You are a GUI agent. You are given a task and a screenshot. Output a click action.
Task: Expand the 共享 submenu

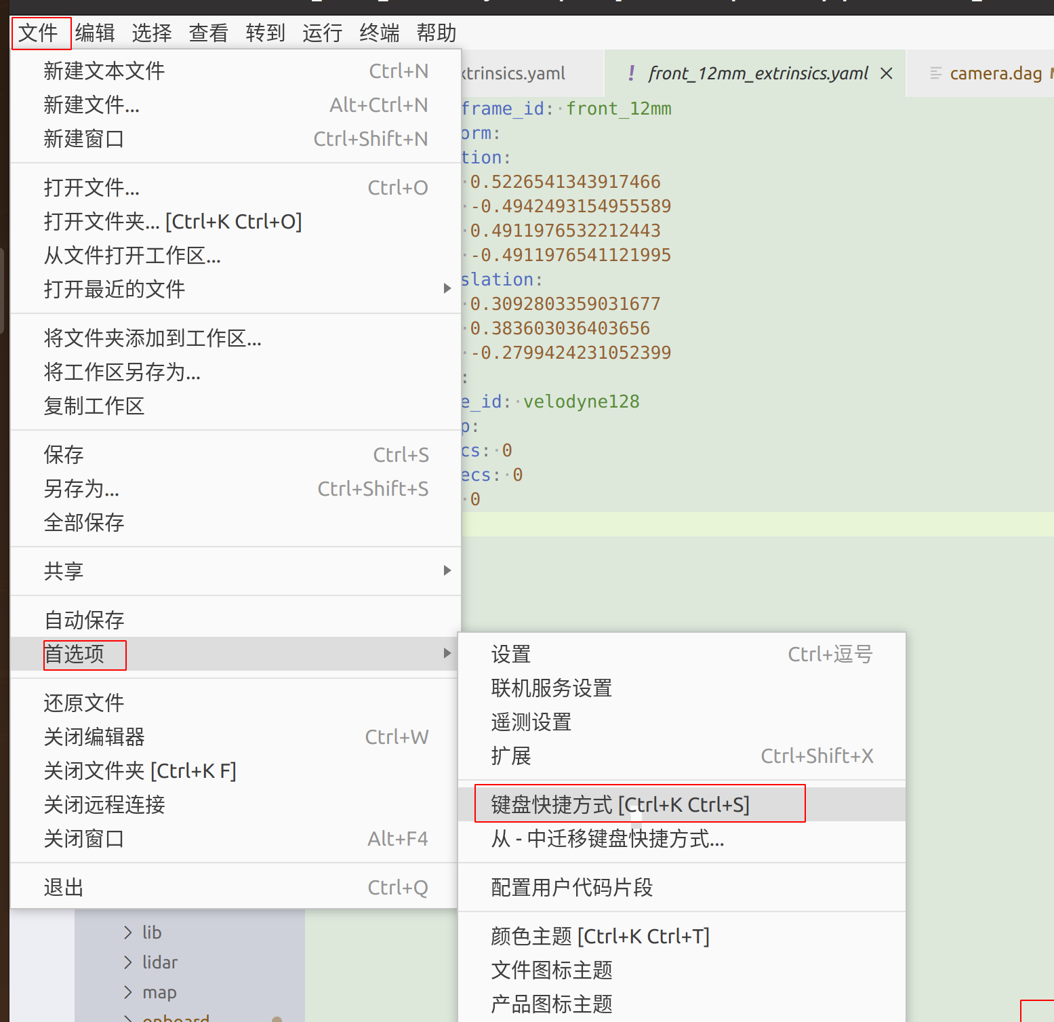click(236, 571)
